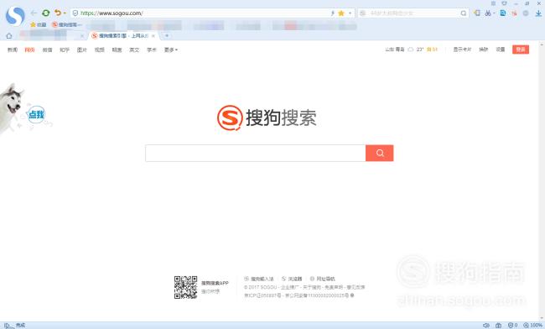
Task: Toggle the mute speaker icon in status bar
Action: [x=486, y=326]
